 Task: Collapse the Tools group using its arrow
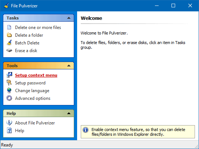69,66
